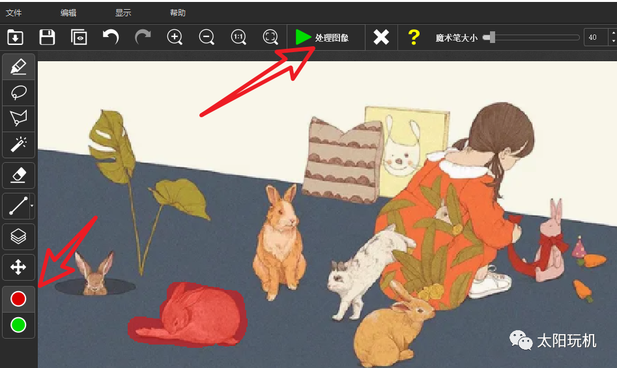Click the undo arrow icon
The width and height of the screenshot is (617, 368).
[111, 37]
